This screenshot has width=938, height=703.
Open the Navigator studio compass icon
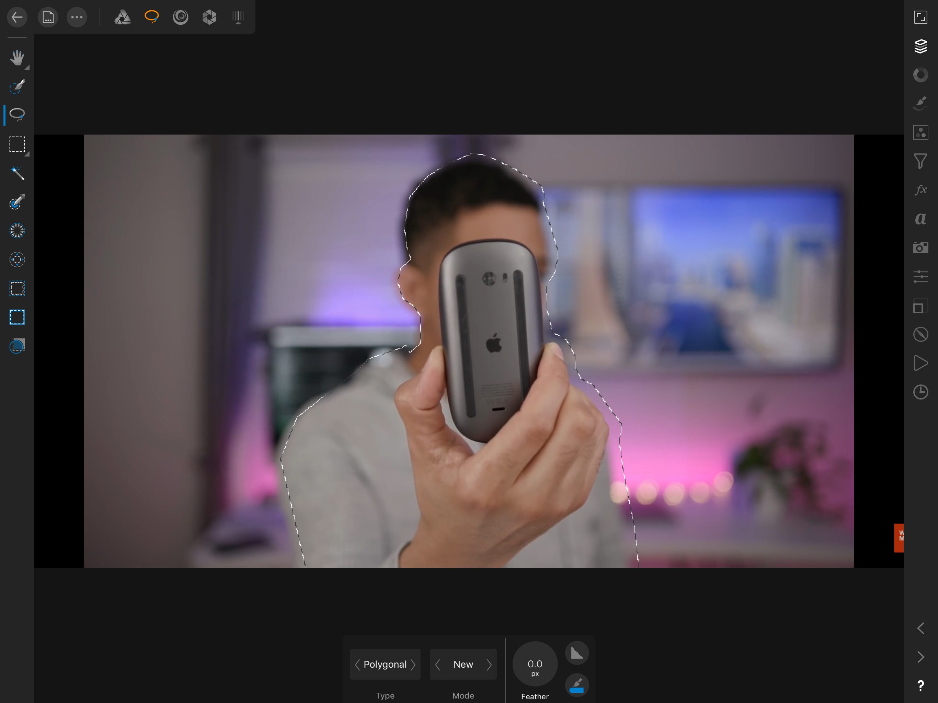click(x=920, y=335)
